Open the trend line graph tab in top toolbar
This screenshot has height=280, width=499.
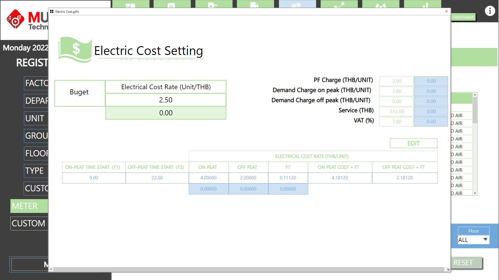click(x=339, y=4)
